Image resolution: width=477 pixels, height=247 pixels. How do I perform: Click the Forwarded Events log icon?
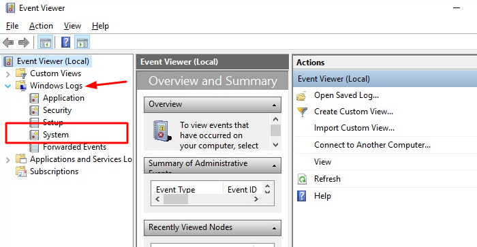34,147
